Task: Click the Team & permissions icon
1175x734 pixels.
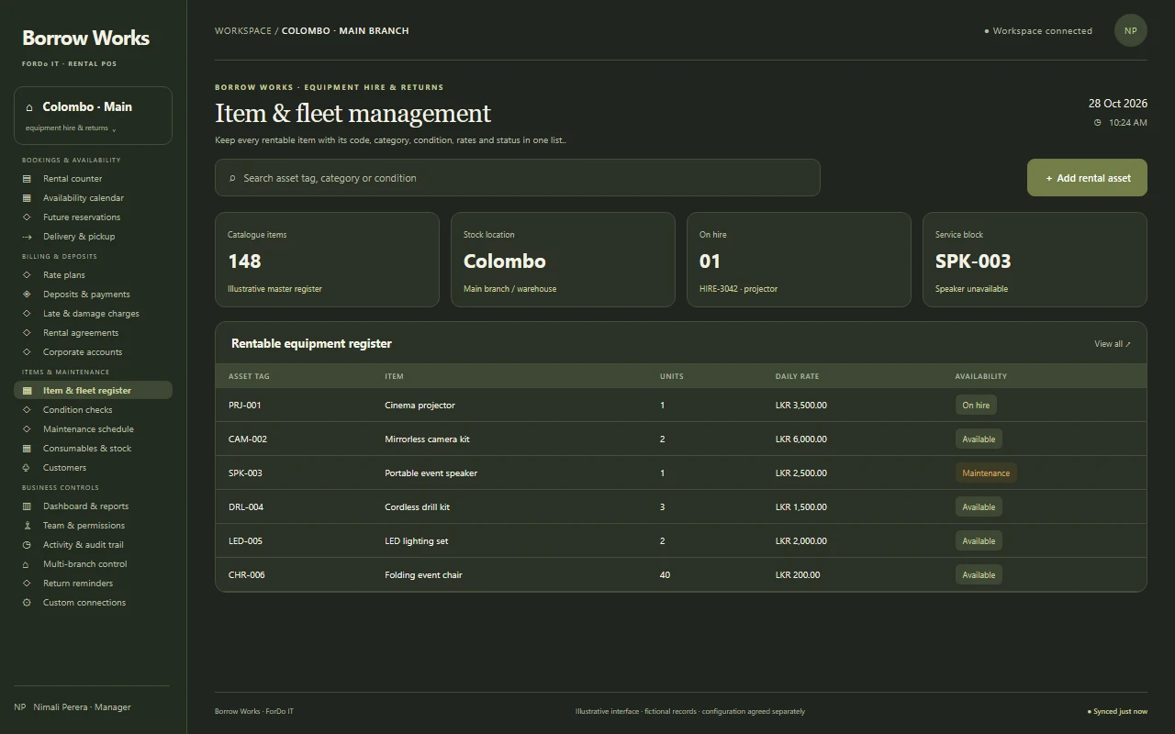Action: point(27,526)
